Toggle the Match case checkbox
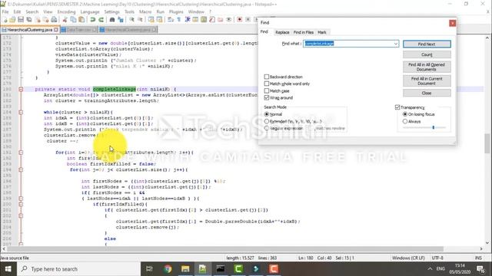 pos(267,90)
